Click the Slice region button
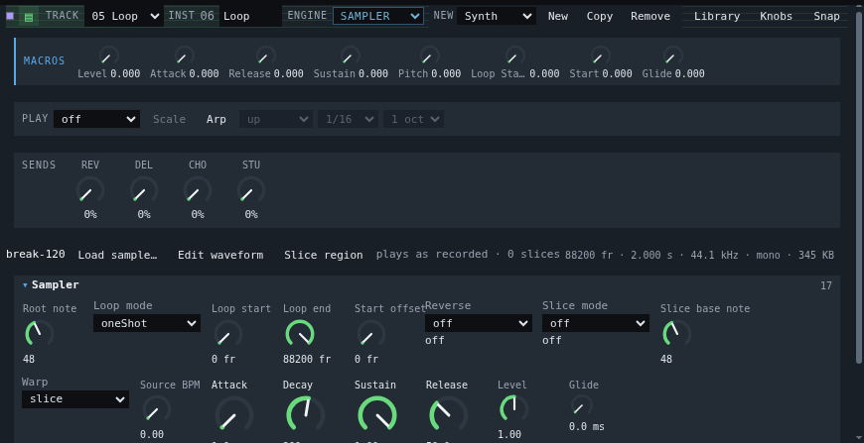 324,255
